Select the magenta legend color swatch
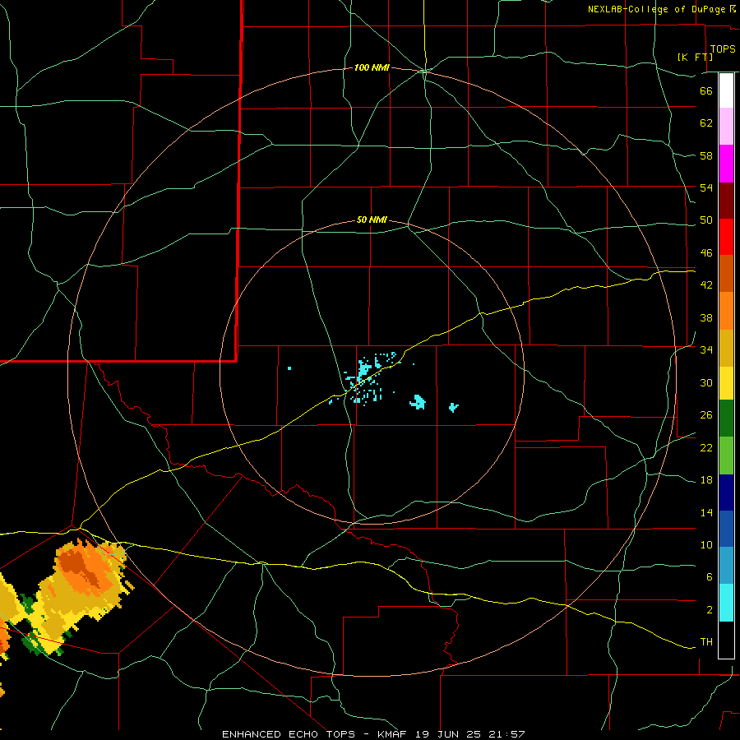 tap(726, 164)
